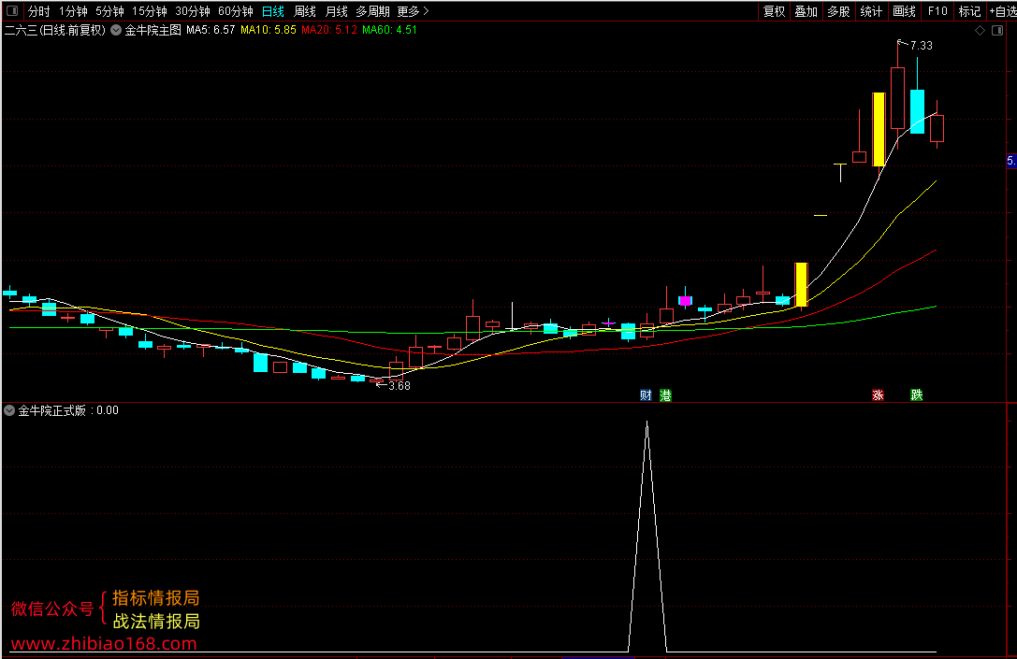
Task: Click the 涨 marker under chart
Action: 878,395
